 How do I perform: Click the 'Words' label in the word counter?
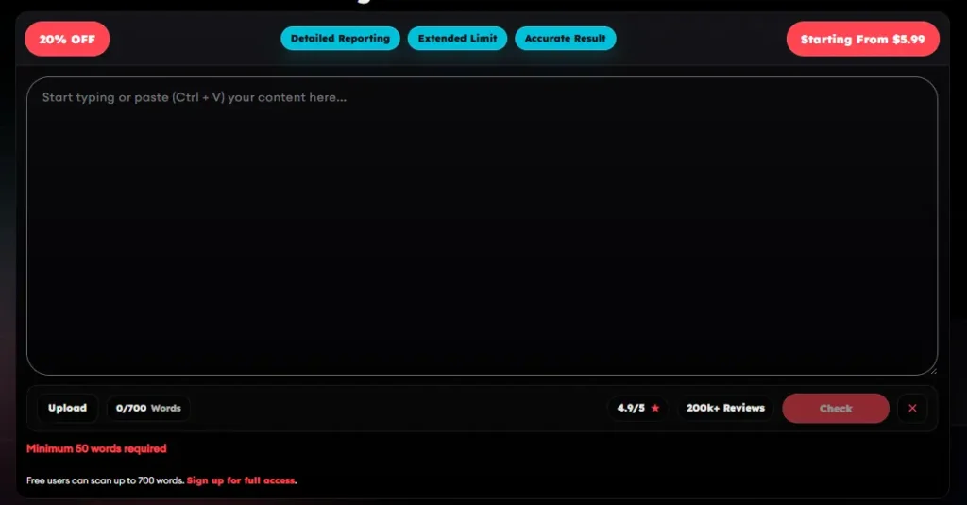(x=166, y=409)
